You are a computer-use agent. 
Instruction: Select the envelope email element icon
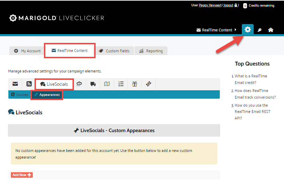[x=15, y=84]
